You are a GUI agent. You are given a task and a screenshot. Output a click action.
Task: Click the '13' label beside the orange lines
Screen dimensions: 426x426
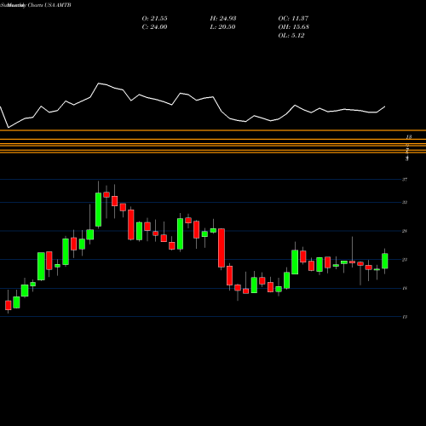408,137
